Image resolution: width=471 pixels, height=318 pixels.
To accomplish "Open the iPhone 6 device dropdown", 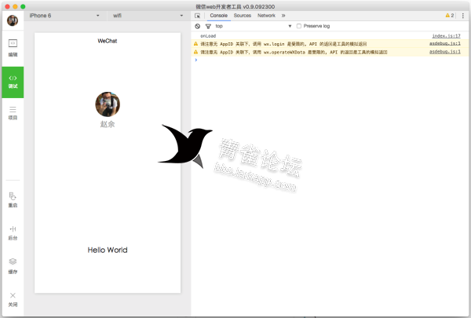I will 64,16.
